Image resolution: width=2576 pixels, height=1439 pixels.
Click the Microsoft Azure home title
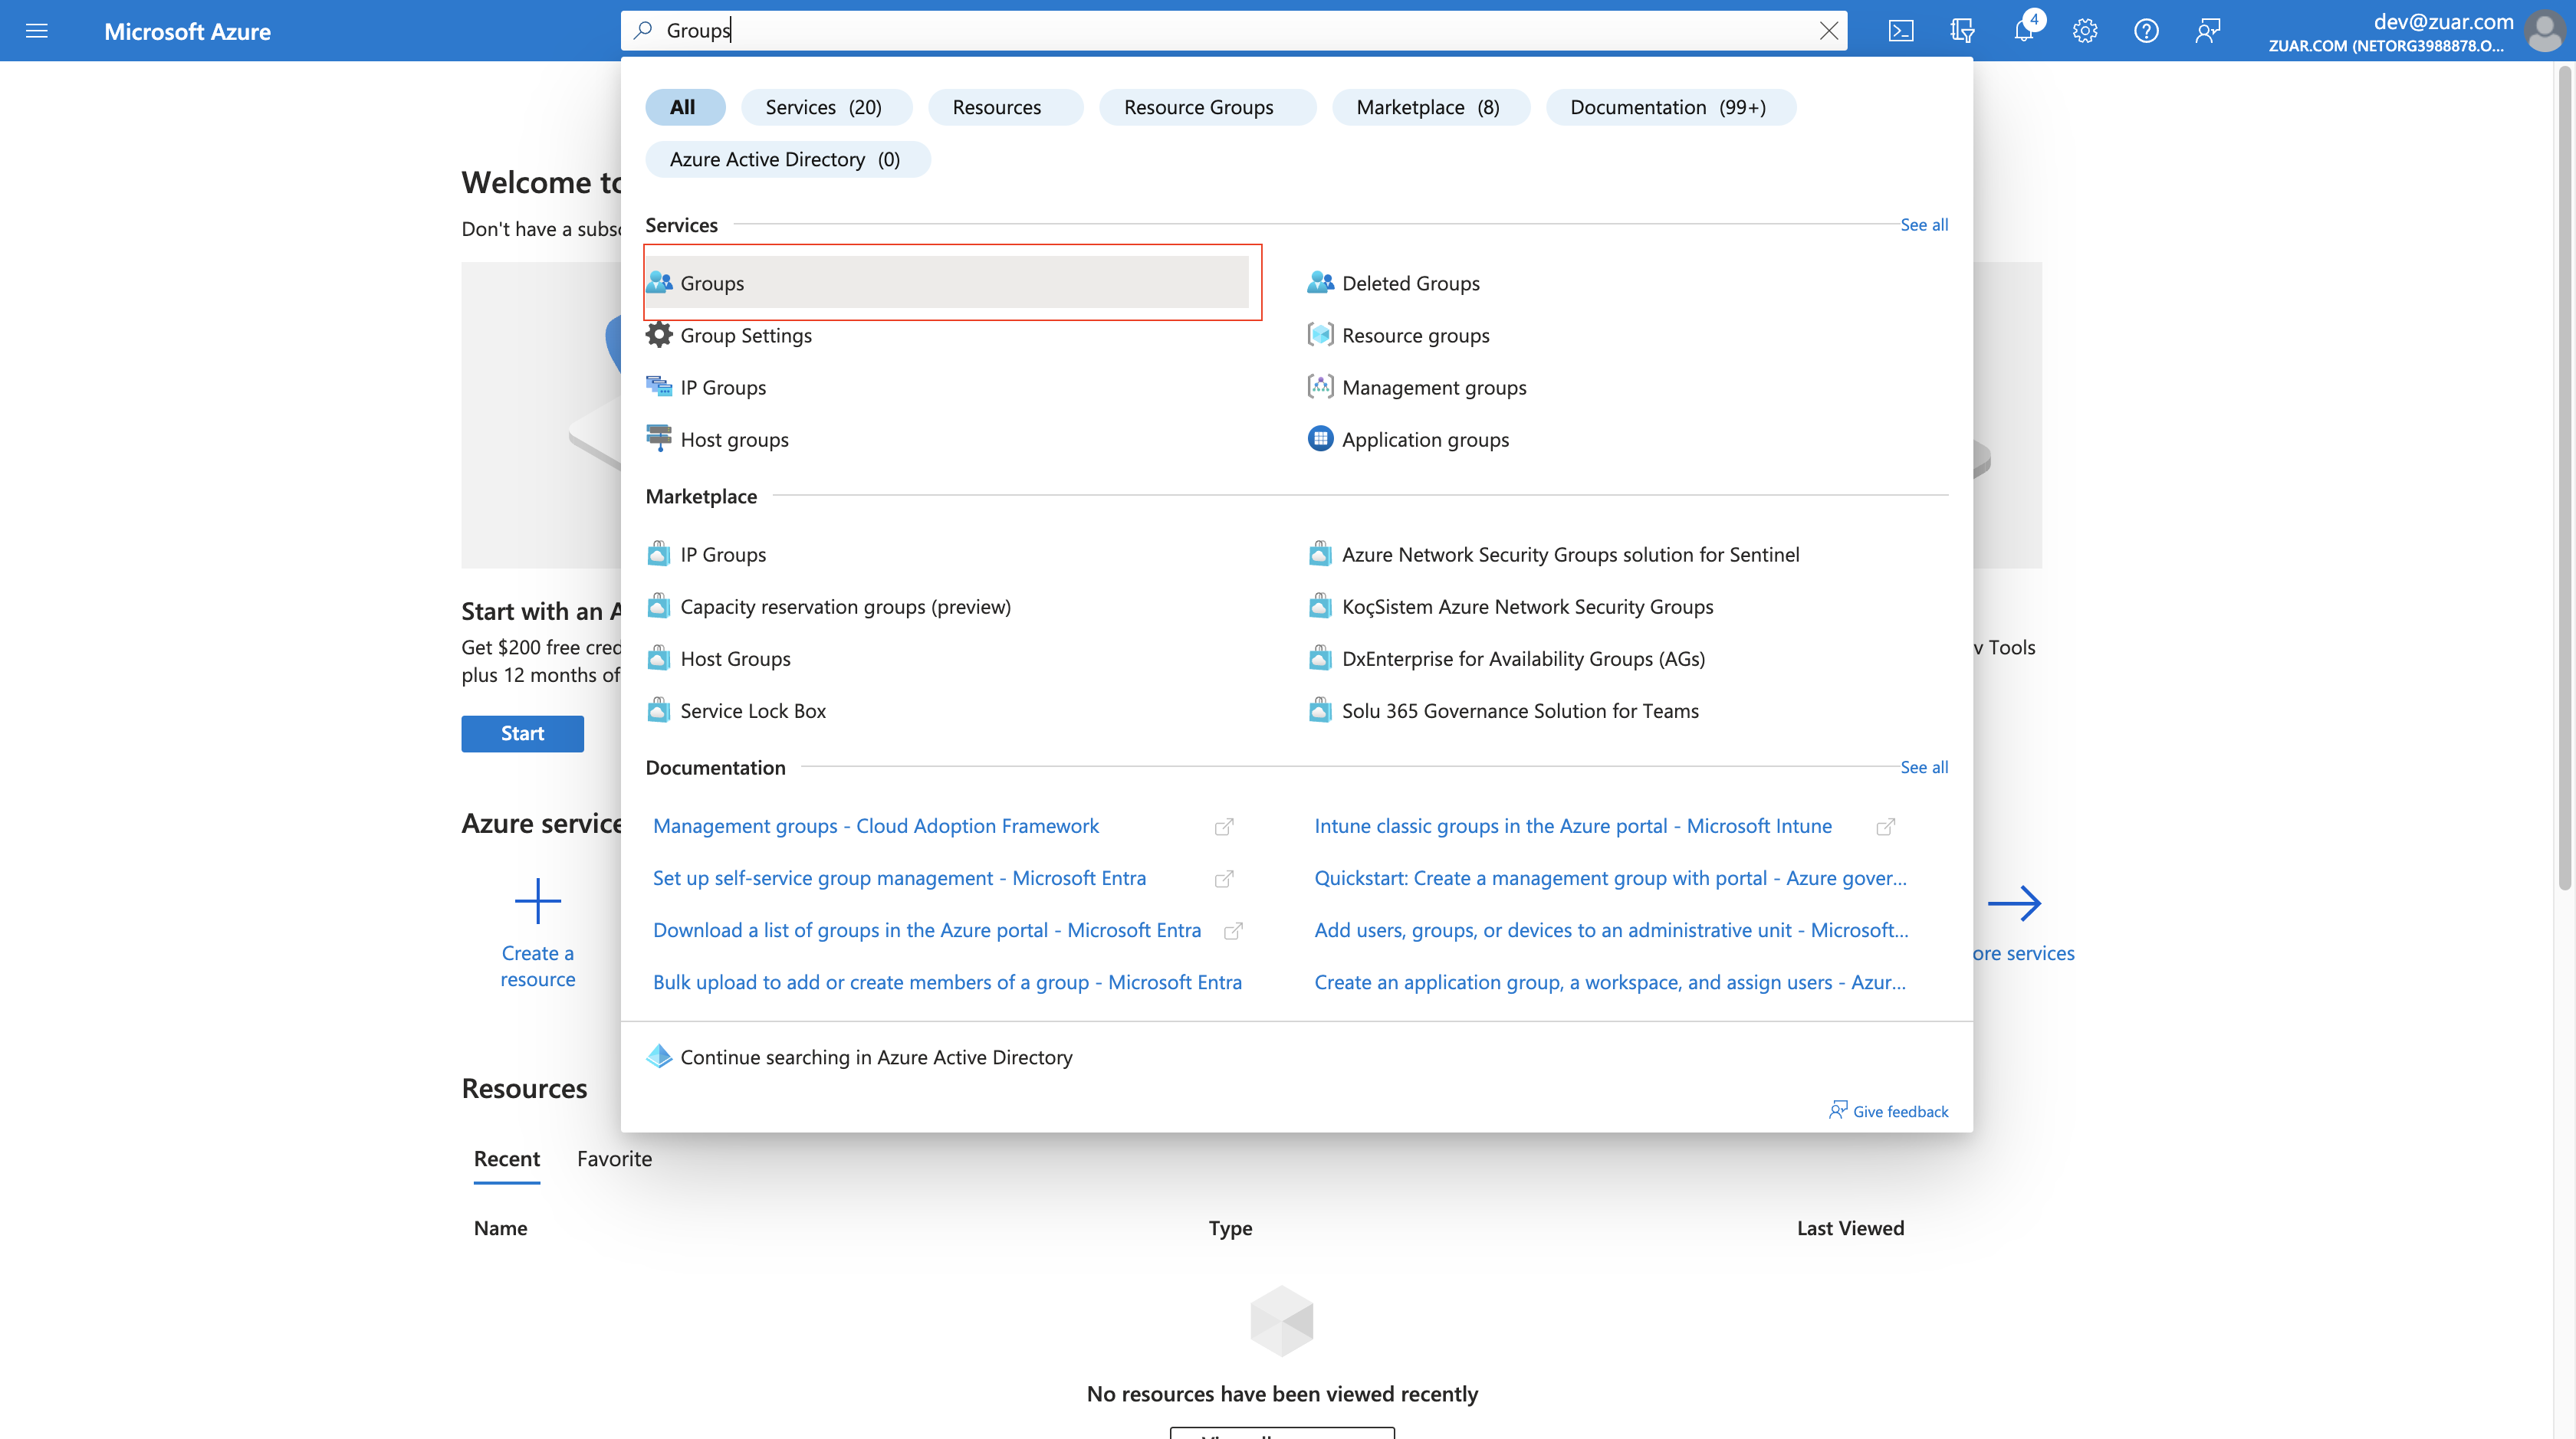tap(187, 31)
